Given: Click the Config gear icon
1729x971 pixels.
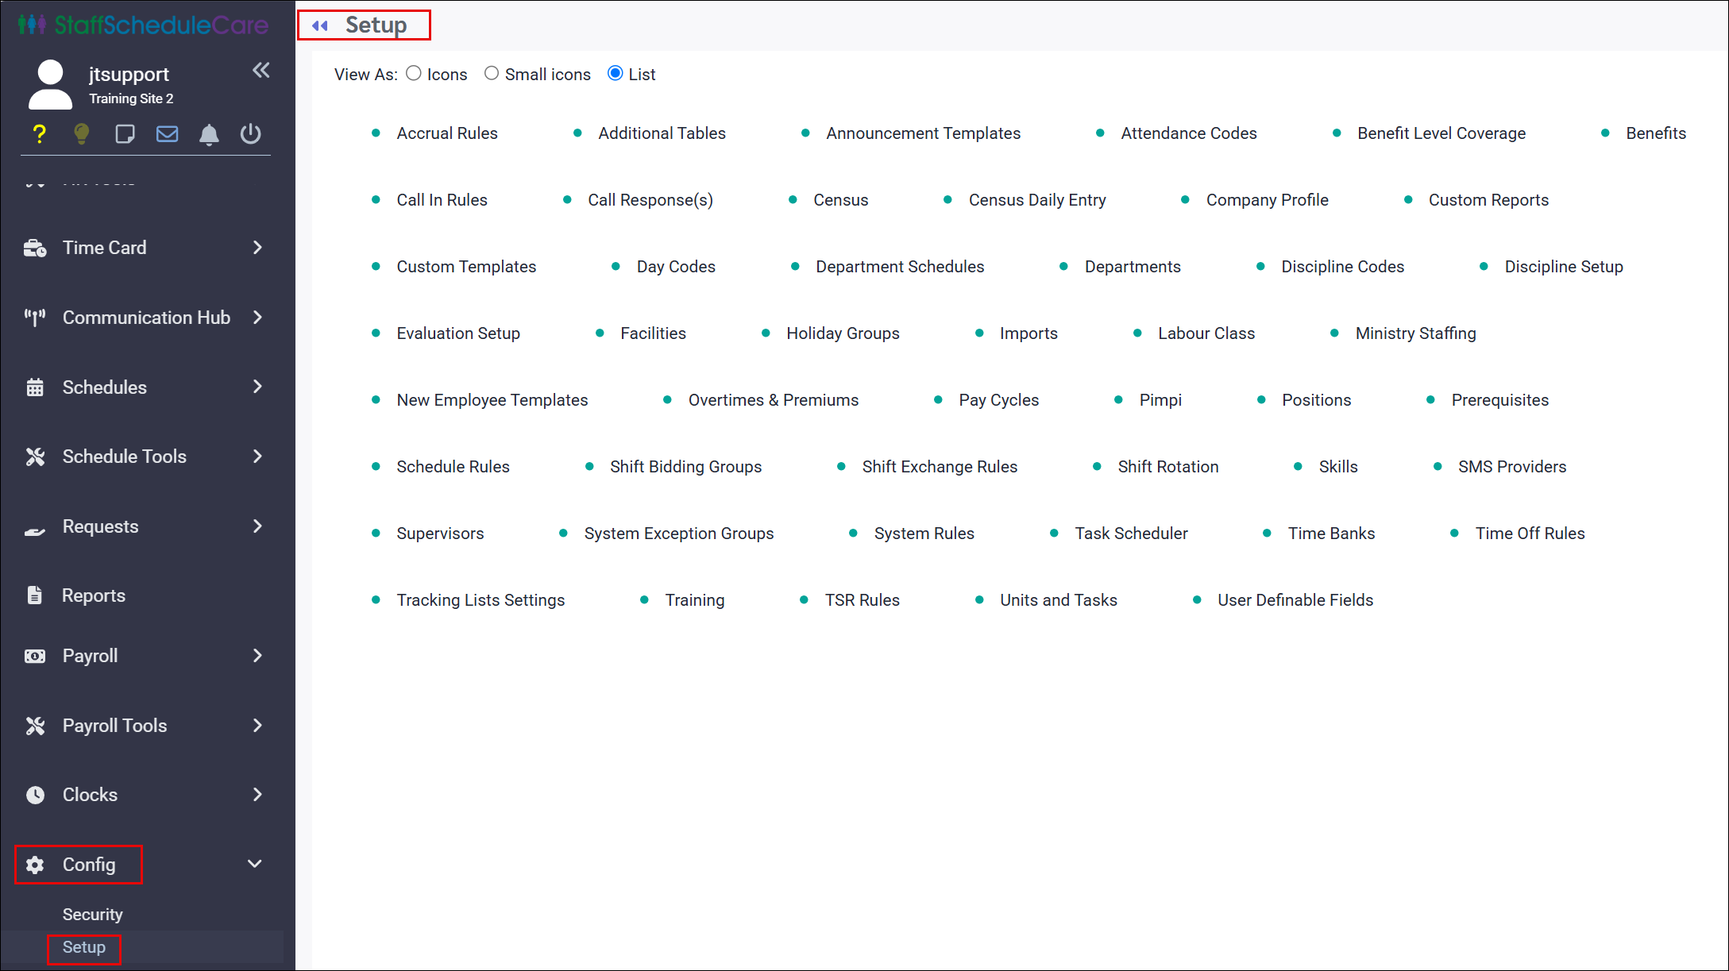Looking at the screenshot, I should [x=35, y=865].
